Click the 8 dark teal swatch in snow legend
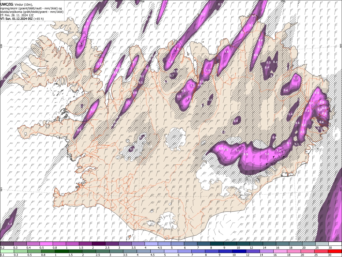This screenshot has height=257, width=342. tap(217, 244)
